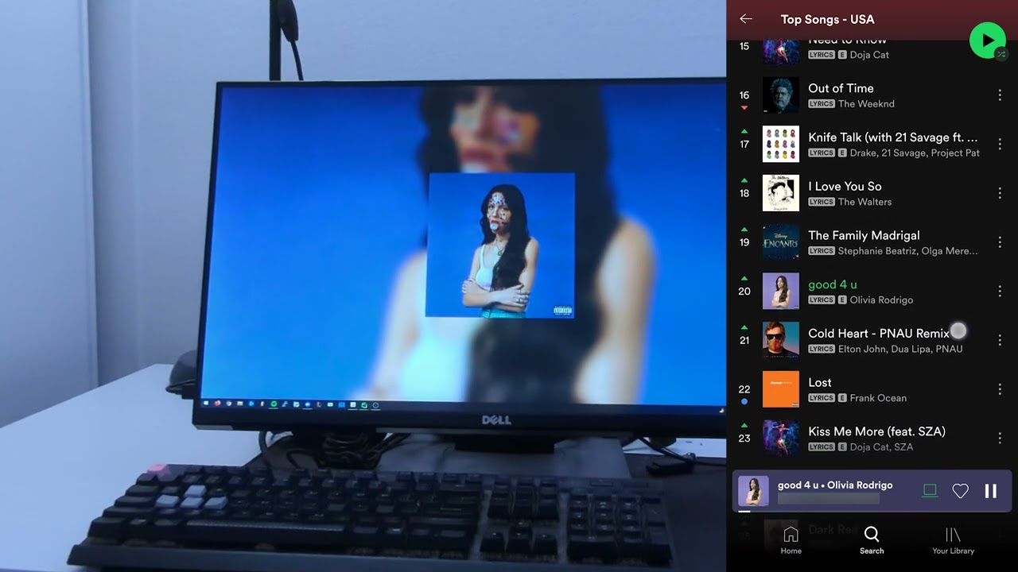Click the Stephanie Beatriz artist line
1018x572 pixels.
click(908, 251)
